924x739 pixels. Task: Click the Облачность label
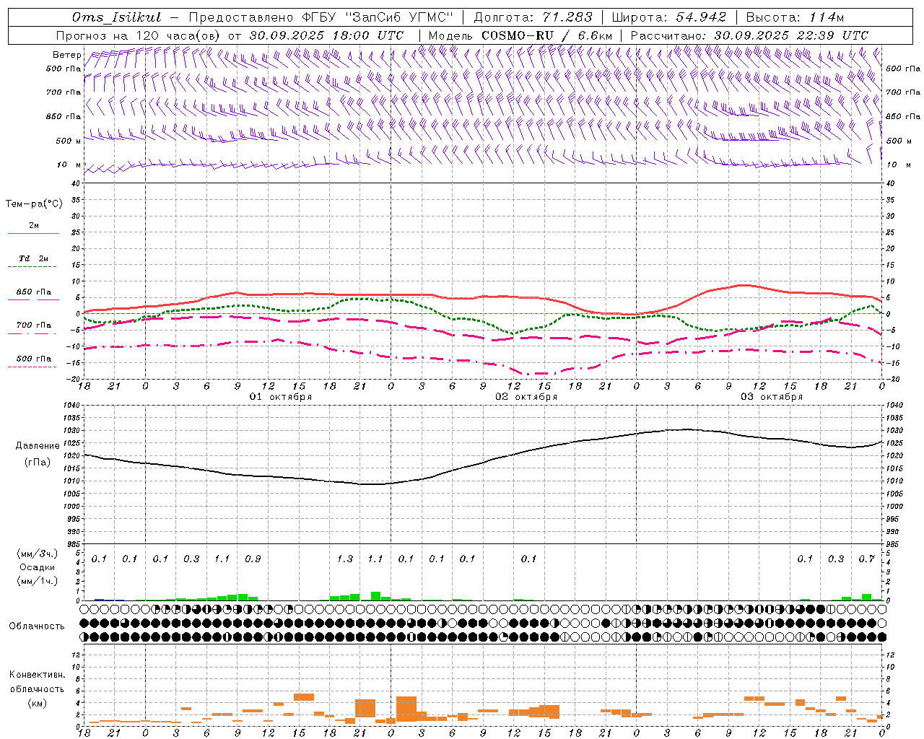37,626
